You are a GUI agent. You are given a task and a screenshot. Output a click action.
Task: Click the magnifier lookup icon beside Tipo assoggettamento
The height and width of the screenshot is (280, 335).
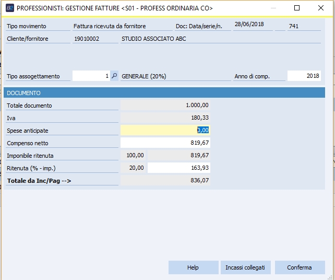[115, 76]
